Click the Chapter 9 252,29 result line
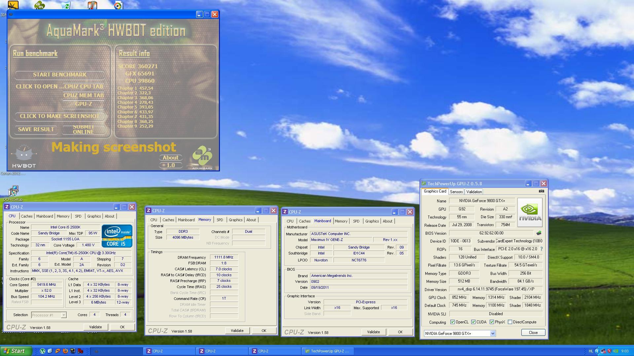This screenshot has height=356, width=634. [135, 126]
